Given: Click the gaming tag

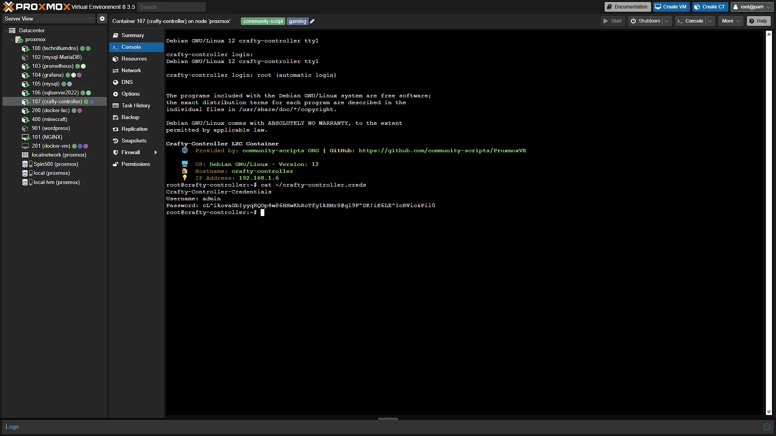Looking at the screenshot, I should pos(297,21).
